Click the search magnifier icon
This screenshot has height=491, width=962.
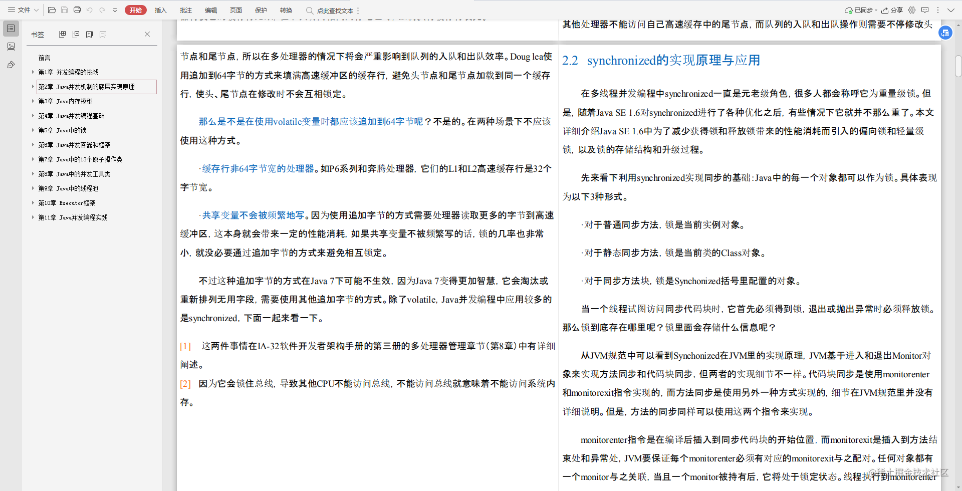point(310,10)
